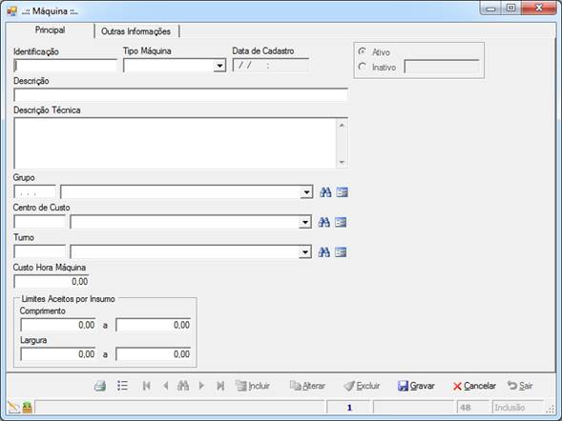Click the Comprimento minimum value field

pyautogui.click(x=58, y=325)
